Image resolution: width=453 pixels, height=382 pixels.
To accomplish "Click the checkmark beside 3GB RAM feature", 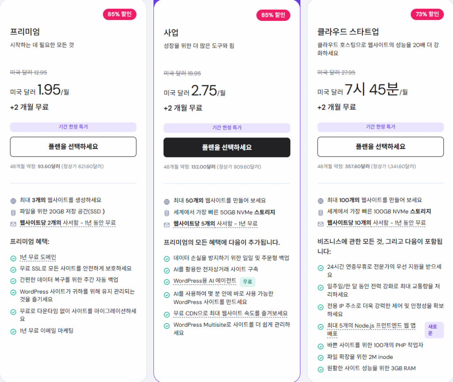I will [x=319, y=368].
